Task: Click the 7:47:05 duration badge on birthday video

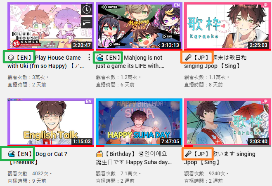Action: tap(170, 142)
